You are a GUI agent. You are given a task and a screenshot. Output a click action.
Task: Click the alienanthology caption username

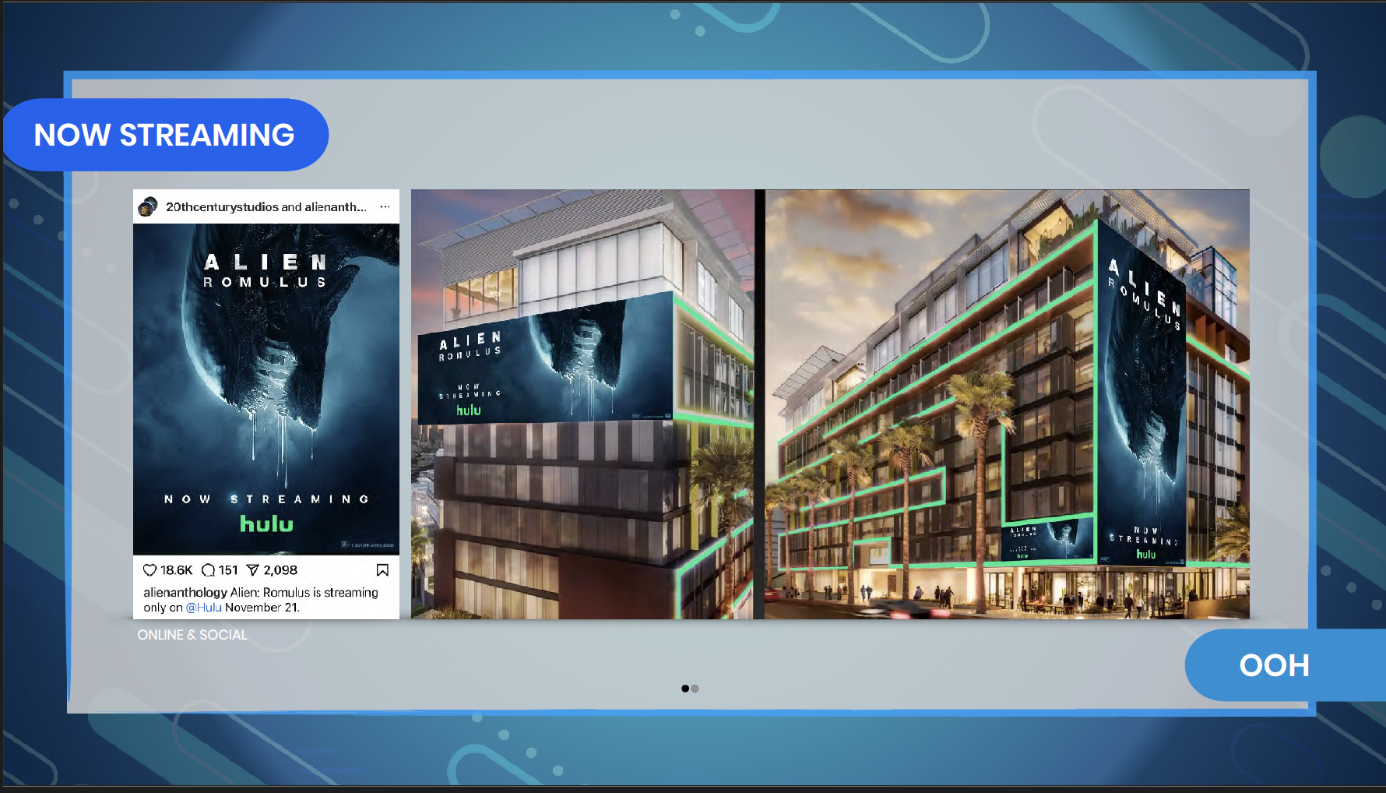tap(185, 593)
